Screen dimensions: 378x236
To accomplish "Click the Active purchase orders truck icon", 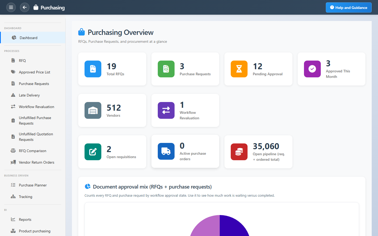I will pos(166,151).
